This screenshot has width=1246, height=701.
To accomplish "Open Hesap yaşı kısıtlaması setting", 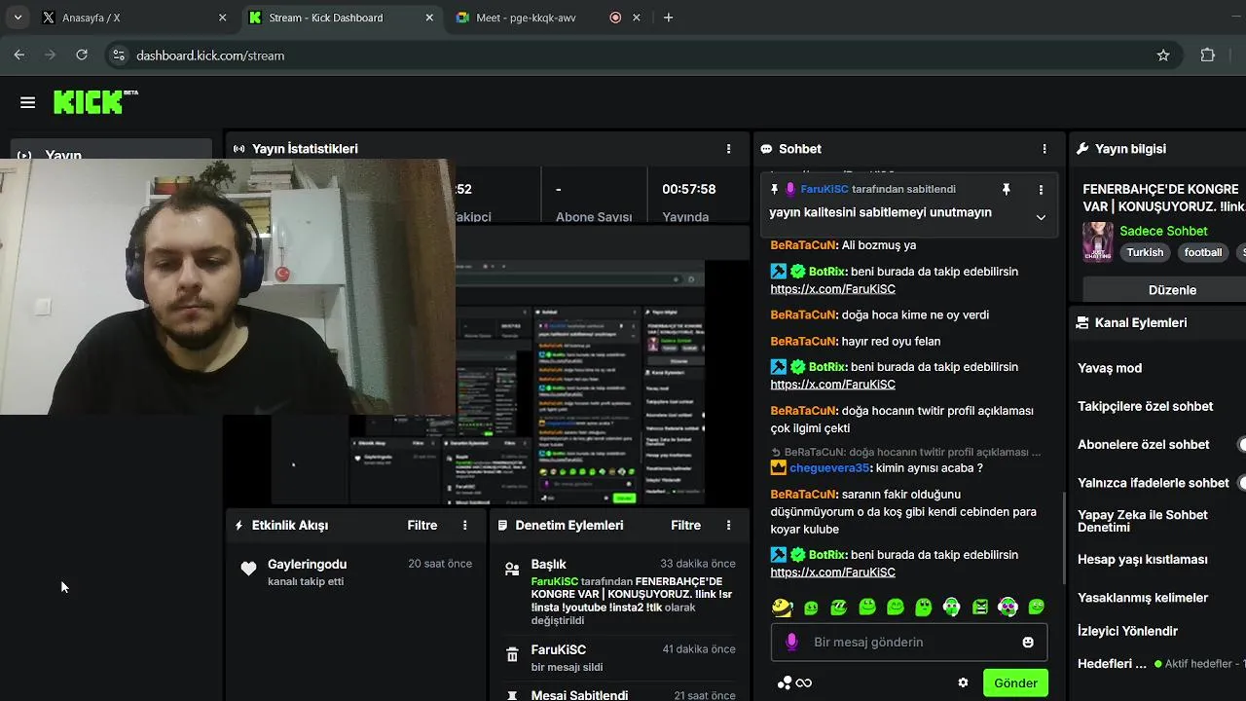I will point(1143,560).
